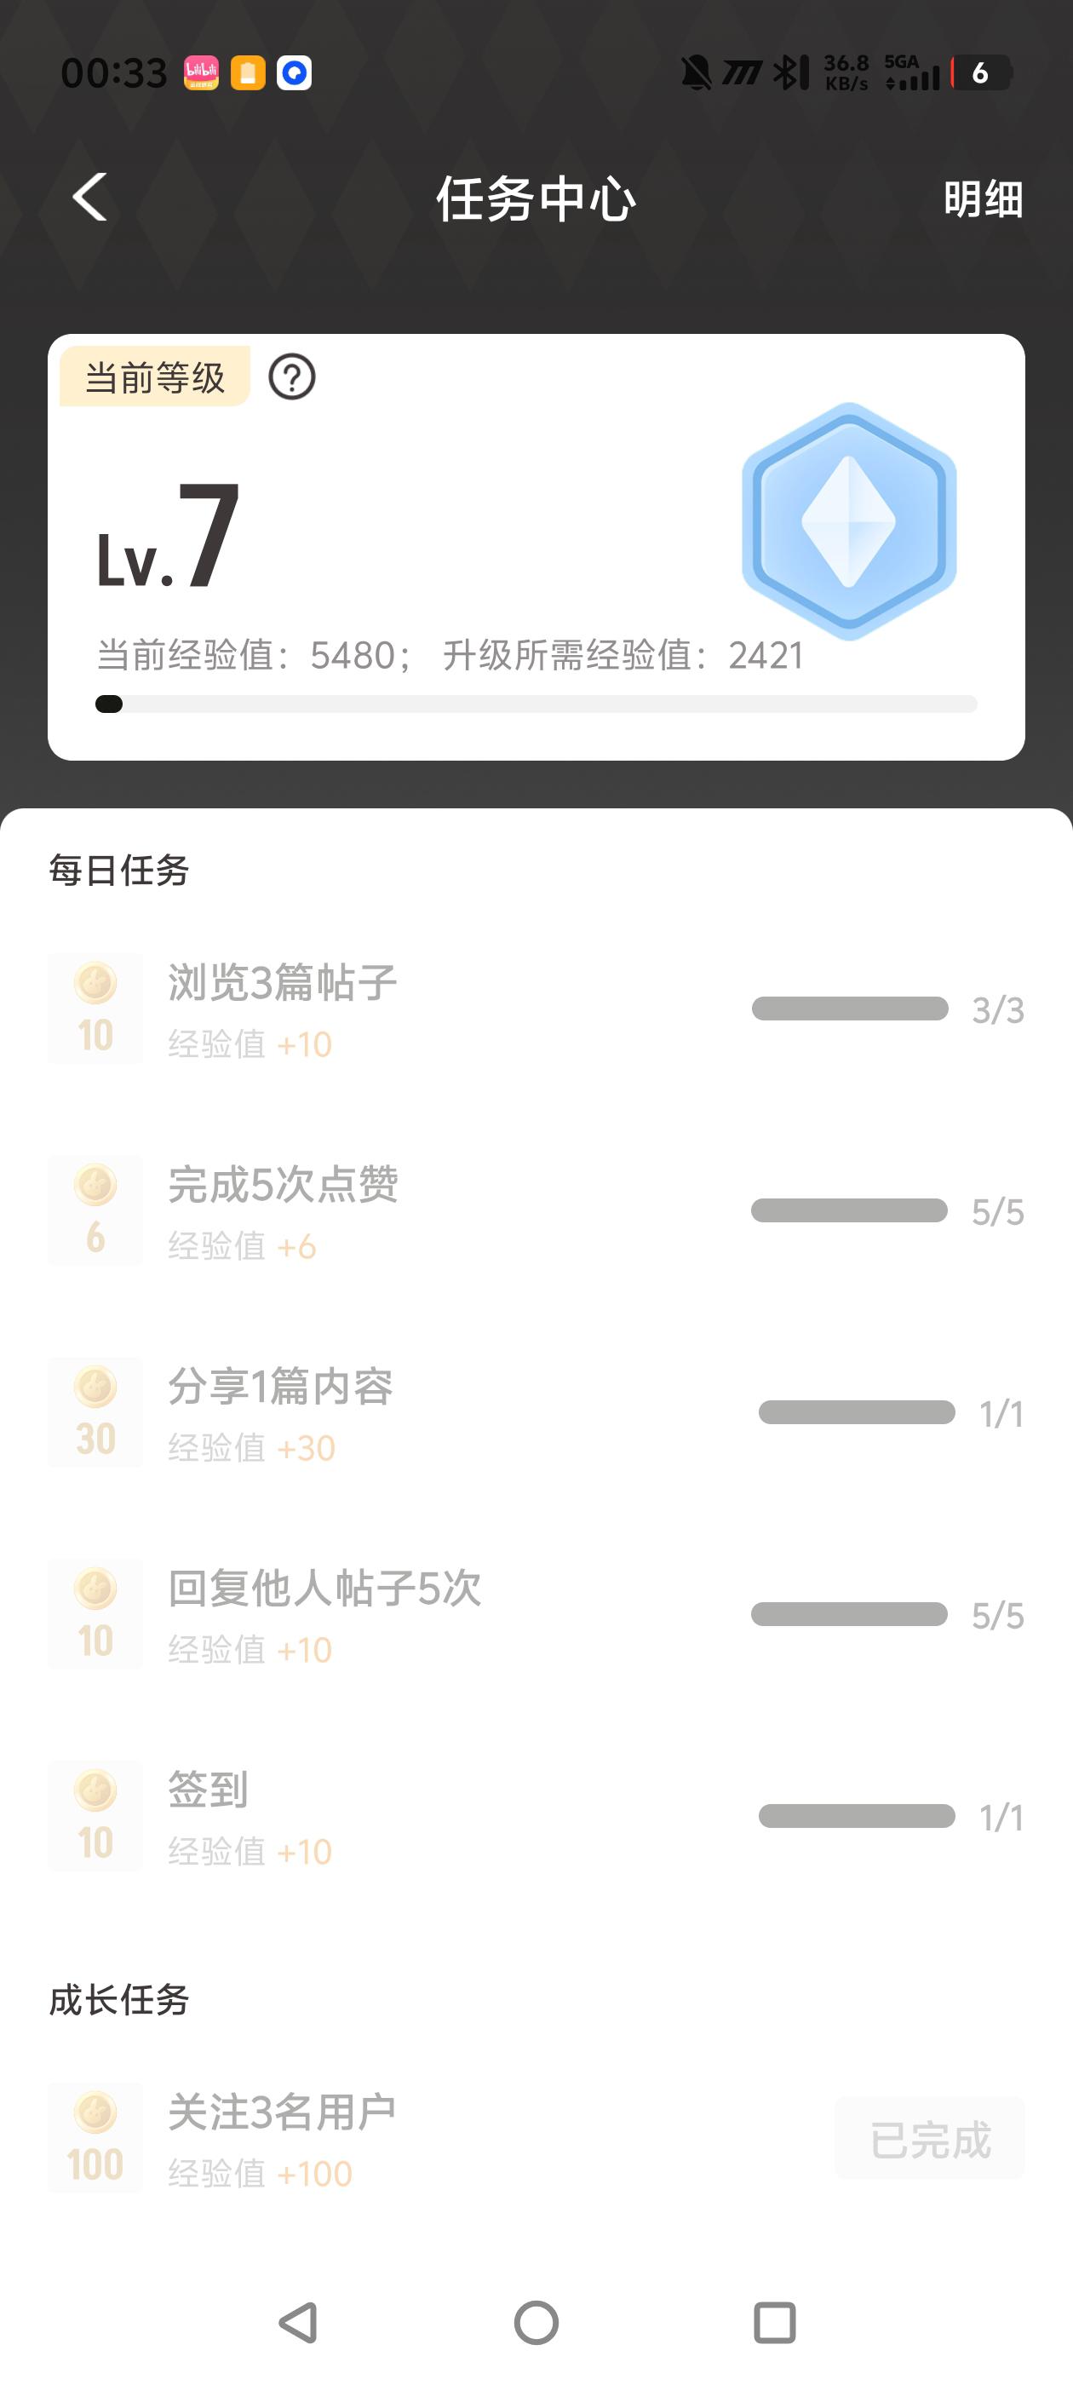Tap the 已完成 button for follow task
The width and height of the screenshot is (1073, 2385).
929,2140
